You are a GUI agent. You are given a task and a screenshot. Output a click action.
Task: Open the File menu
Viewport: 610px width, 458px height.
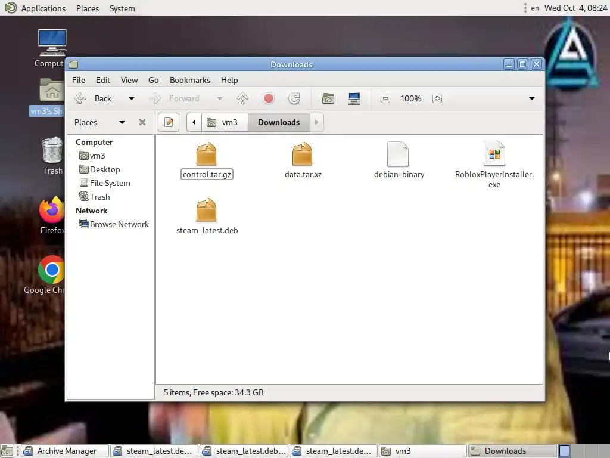click(79, 80)
